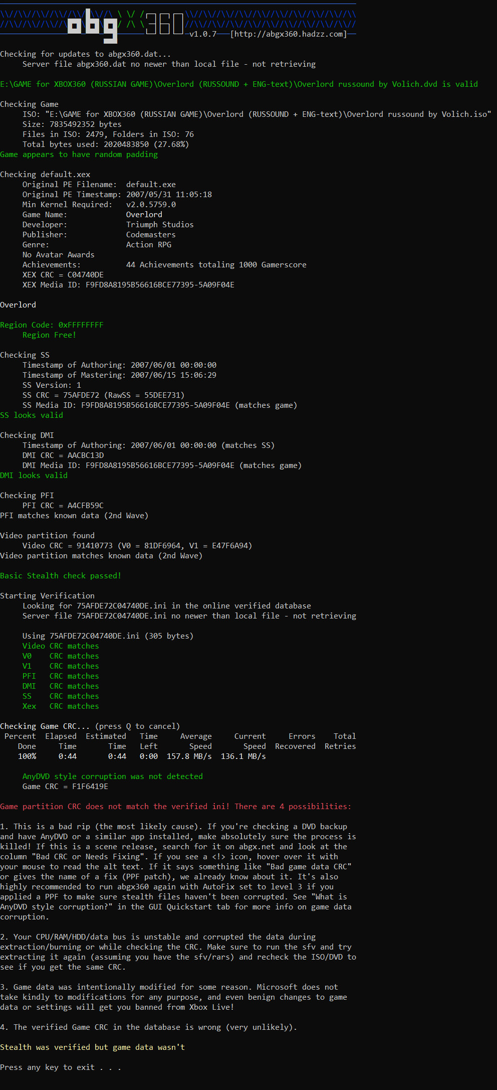This screenshot has height=1090, width=497.
Task: Select Developer value Triumph Studios
Action: 160,225
